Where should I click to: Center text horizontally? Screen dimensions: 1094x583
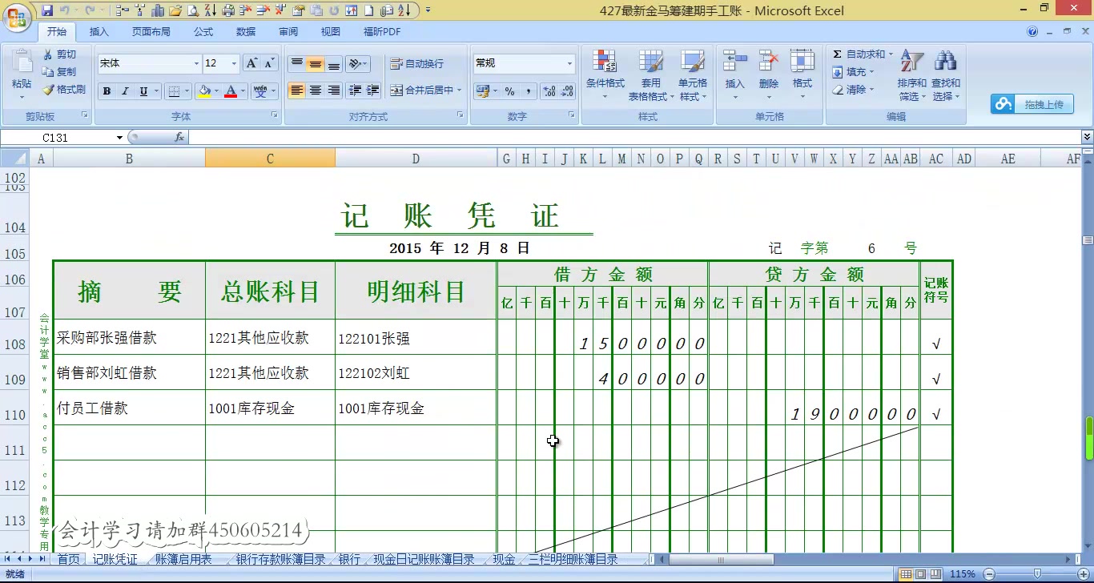(315, 90)
